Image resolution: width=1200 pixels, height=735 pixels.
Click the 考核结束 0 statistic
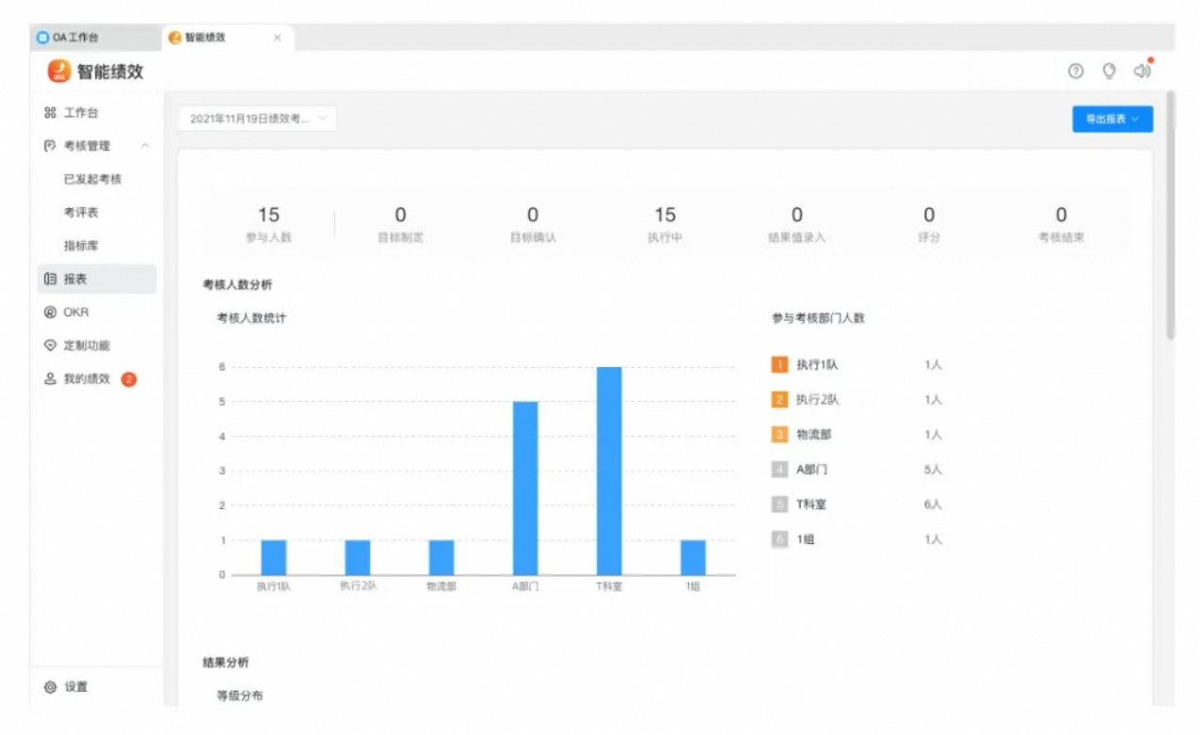tap(1061, 224)
